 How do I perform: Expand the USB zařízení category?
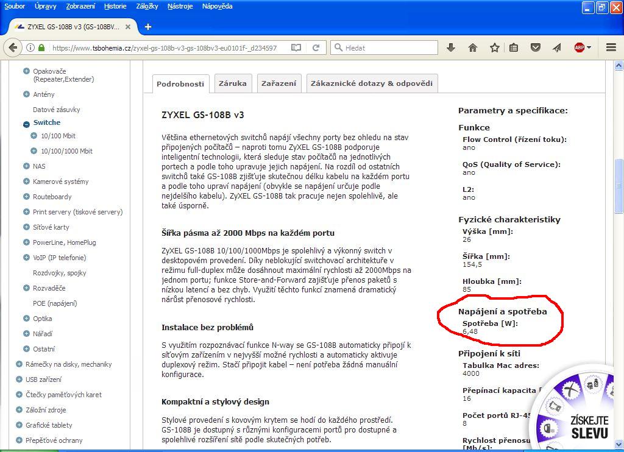[19, 379]
